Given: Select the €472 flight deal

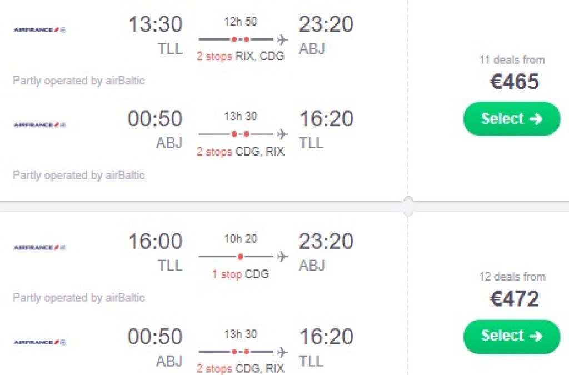Looking at the screenshot, I should pos(512,336).
